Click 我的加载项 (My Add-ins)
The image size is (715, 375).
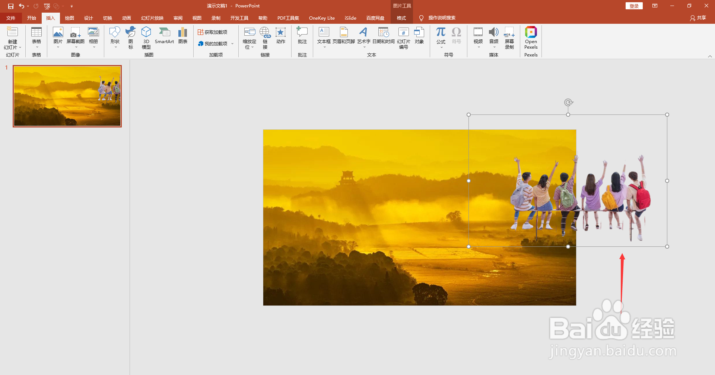point(213,44)
